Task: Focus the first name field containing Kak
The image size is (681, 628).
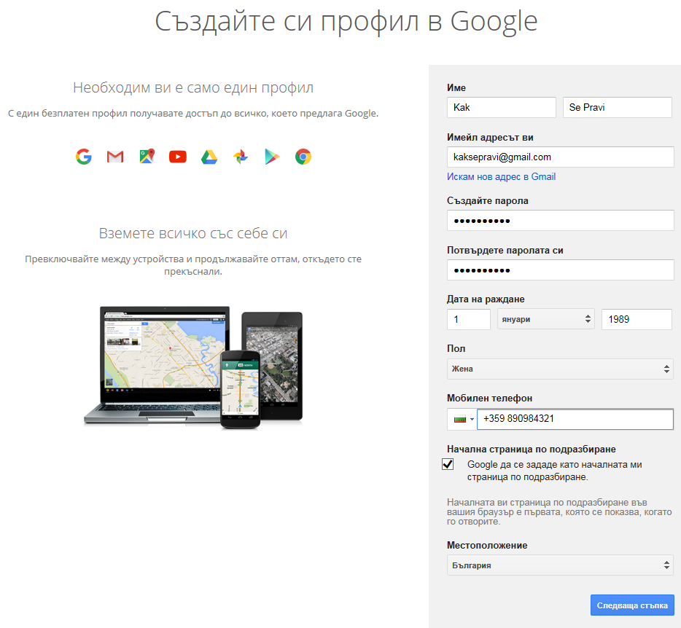Action: [x=501, y=108]
